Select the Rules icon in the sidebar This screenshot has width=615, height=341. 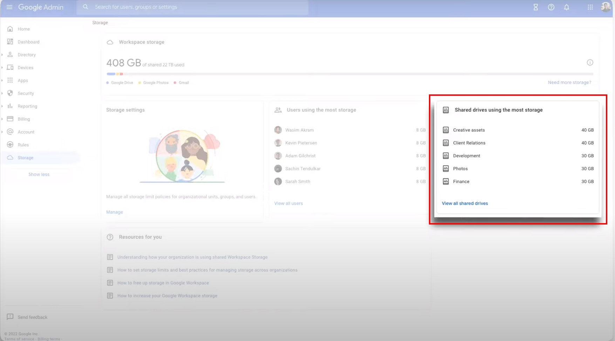click(11, 145)
